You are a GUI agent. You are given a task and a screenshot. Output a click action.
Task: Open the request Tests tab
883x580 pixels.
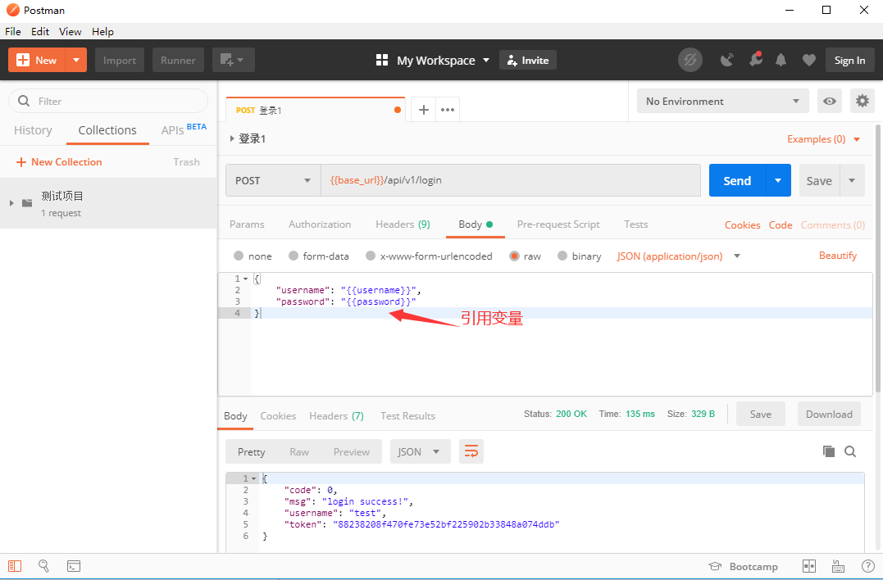tap(635, 224)
